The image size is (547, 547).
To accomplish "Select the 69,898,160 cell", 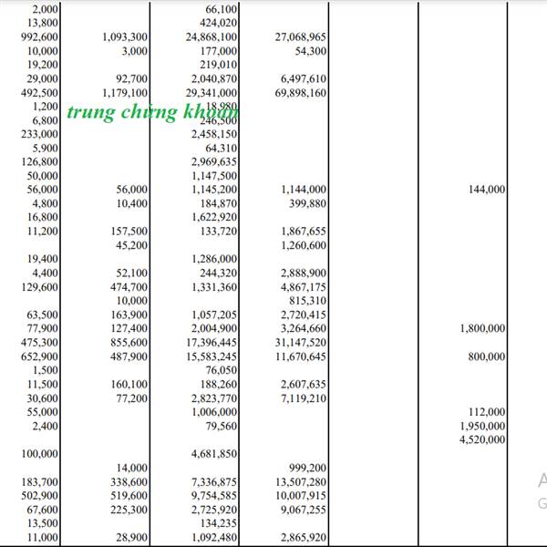I will click(x=301, y=93).
